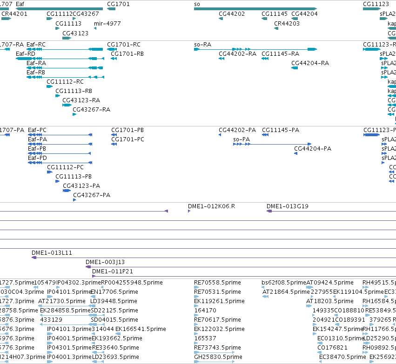Select the CG1701-PB protein label
The height and width of the screenshot is (364, 396).
[x=128, y=130]
